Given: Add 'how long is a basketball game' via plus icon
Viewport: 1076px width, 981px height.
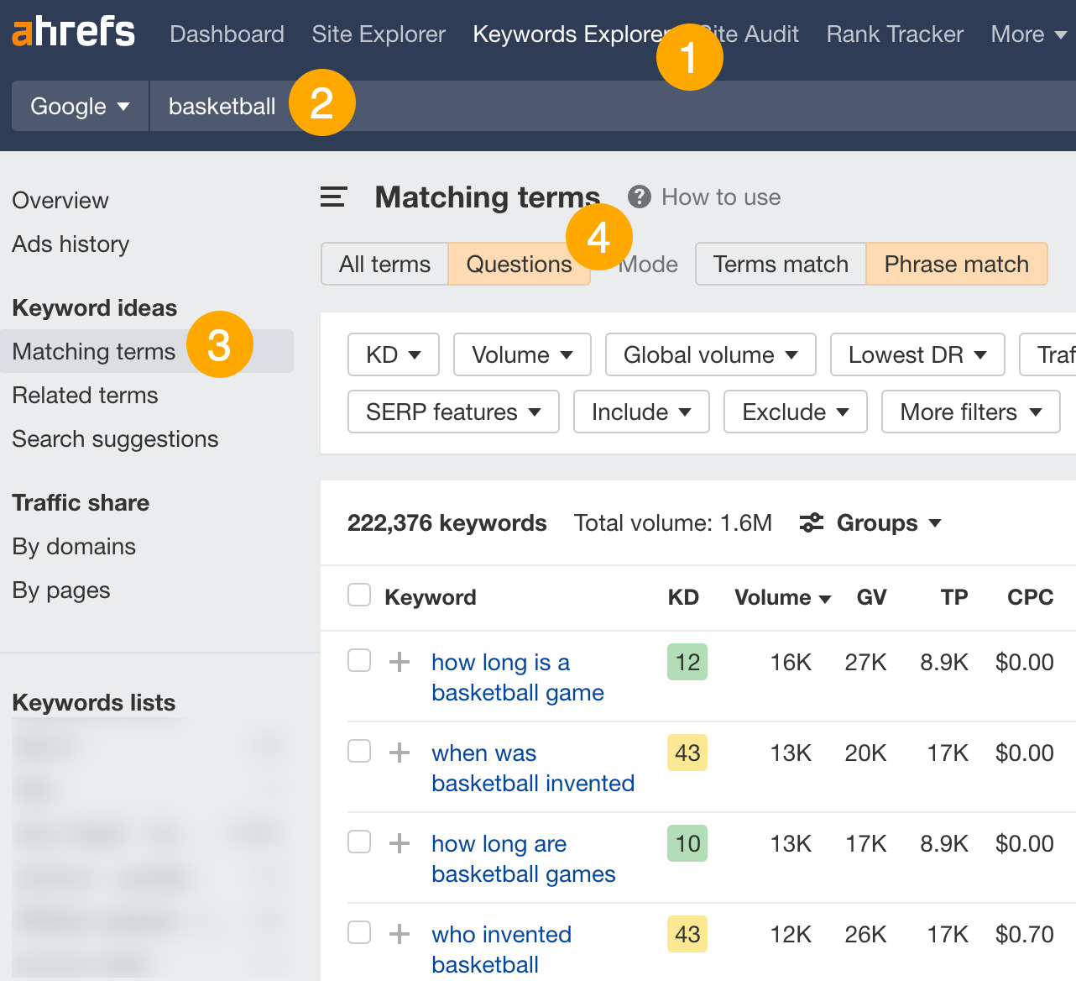Looking at the screenshot, I should pos(399,661).
